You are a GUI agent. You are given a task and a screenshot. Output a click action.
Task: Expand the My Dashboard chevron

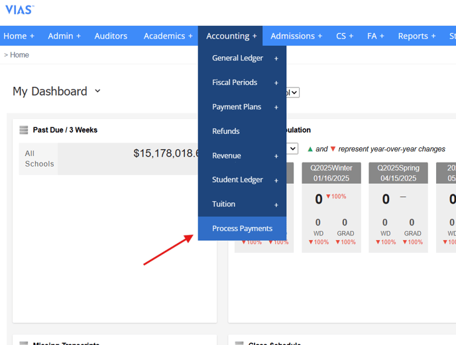pos(97,91)
